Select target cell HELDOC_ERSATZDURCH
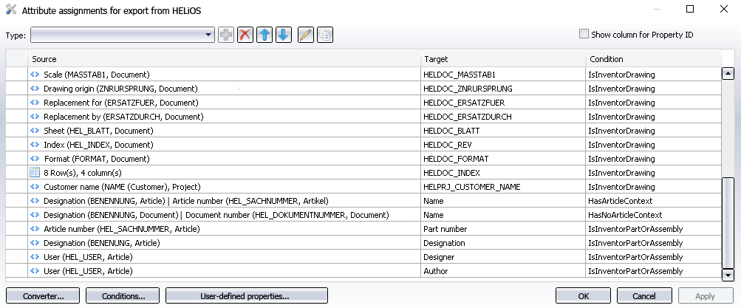This screenshot has height=308, width=741. pos(503,117)
